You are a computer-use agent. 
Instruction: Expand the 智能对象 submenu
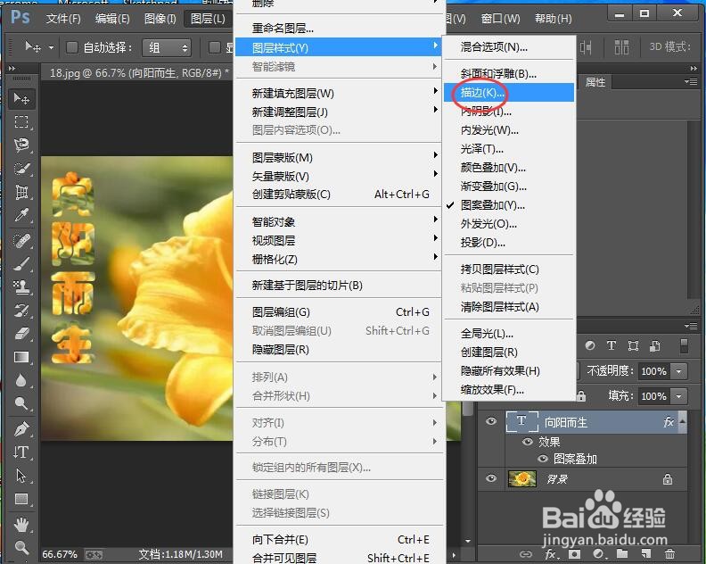339,222
